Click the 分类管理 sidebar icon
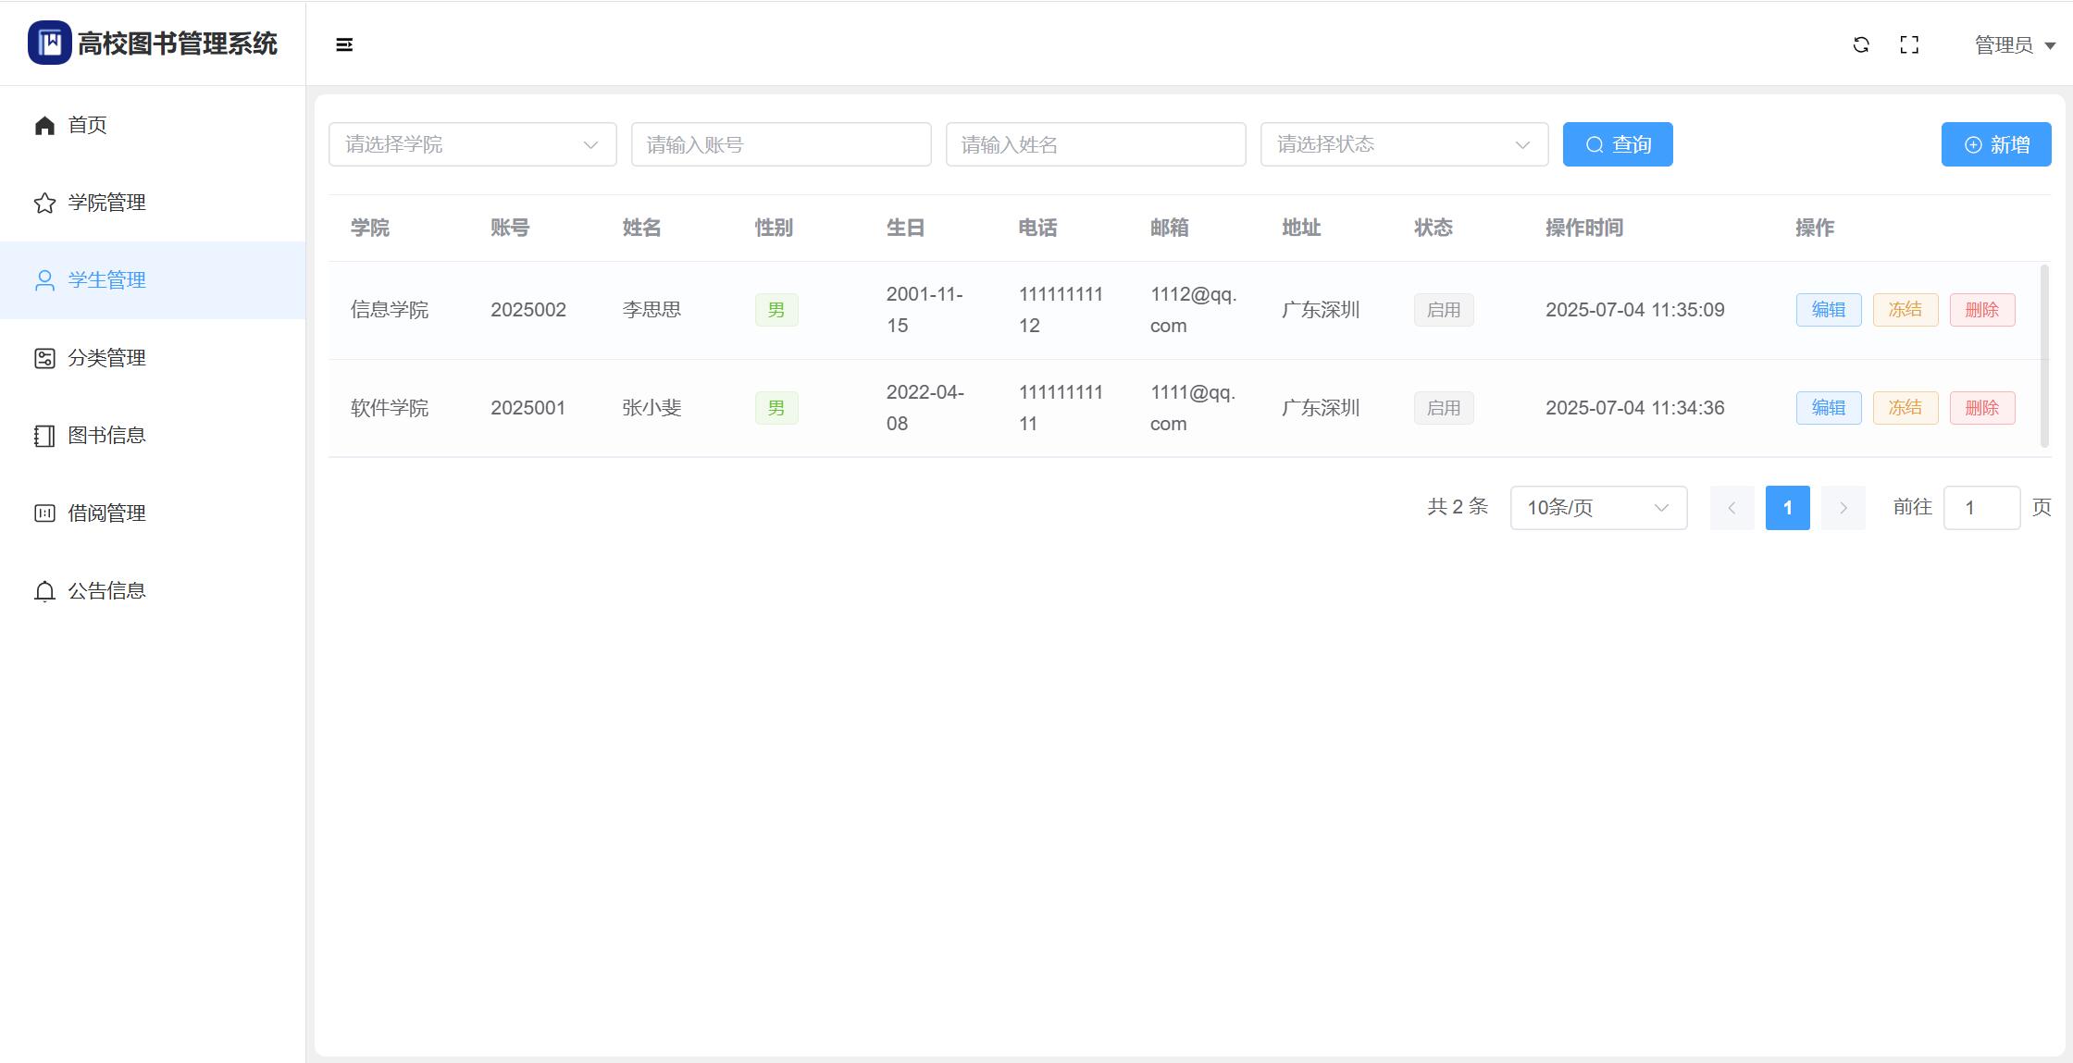 44,358
